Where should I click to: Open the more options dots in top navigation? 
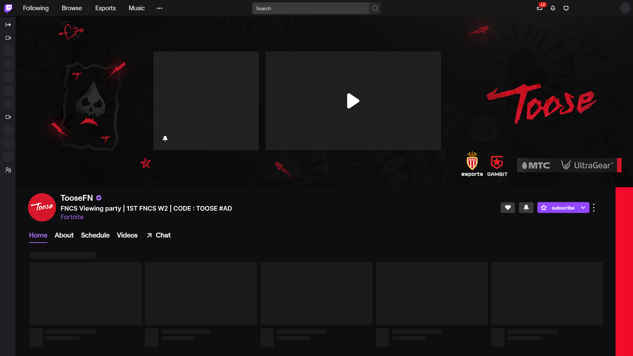pos(160,8)
